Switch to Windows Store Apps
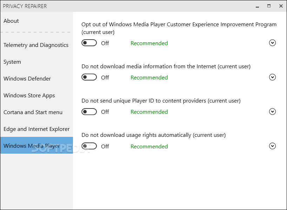The width and height of the screenshot is (287, 210). [29, 96]
